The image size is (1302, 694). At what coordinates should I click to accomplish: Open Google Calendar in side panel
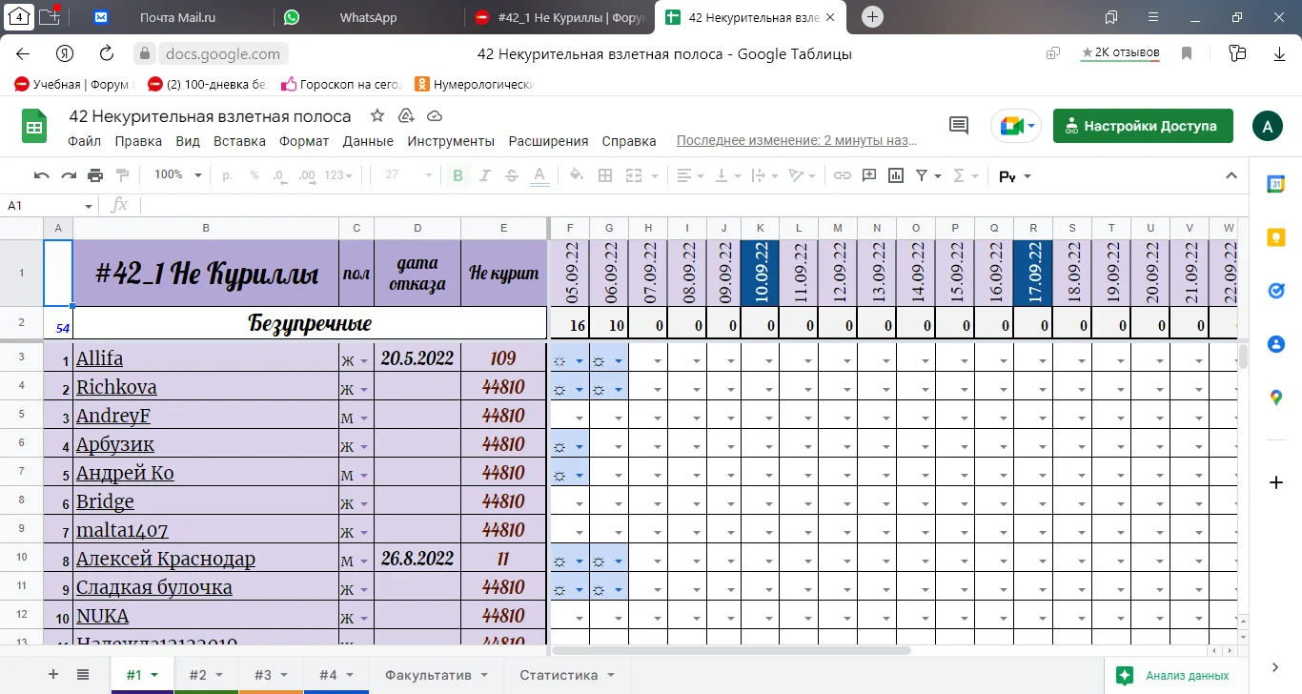(x=1276, y=185)
